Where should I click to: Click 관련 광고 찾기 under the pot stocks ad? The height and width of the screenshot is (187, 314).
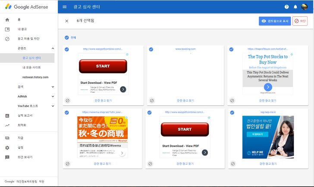pos(268,101)
